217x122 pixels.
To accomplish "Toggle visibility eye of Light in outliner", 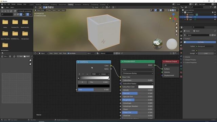I will [x=215, y=19].
